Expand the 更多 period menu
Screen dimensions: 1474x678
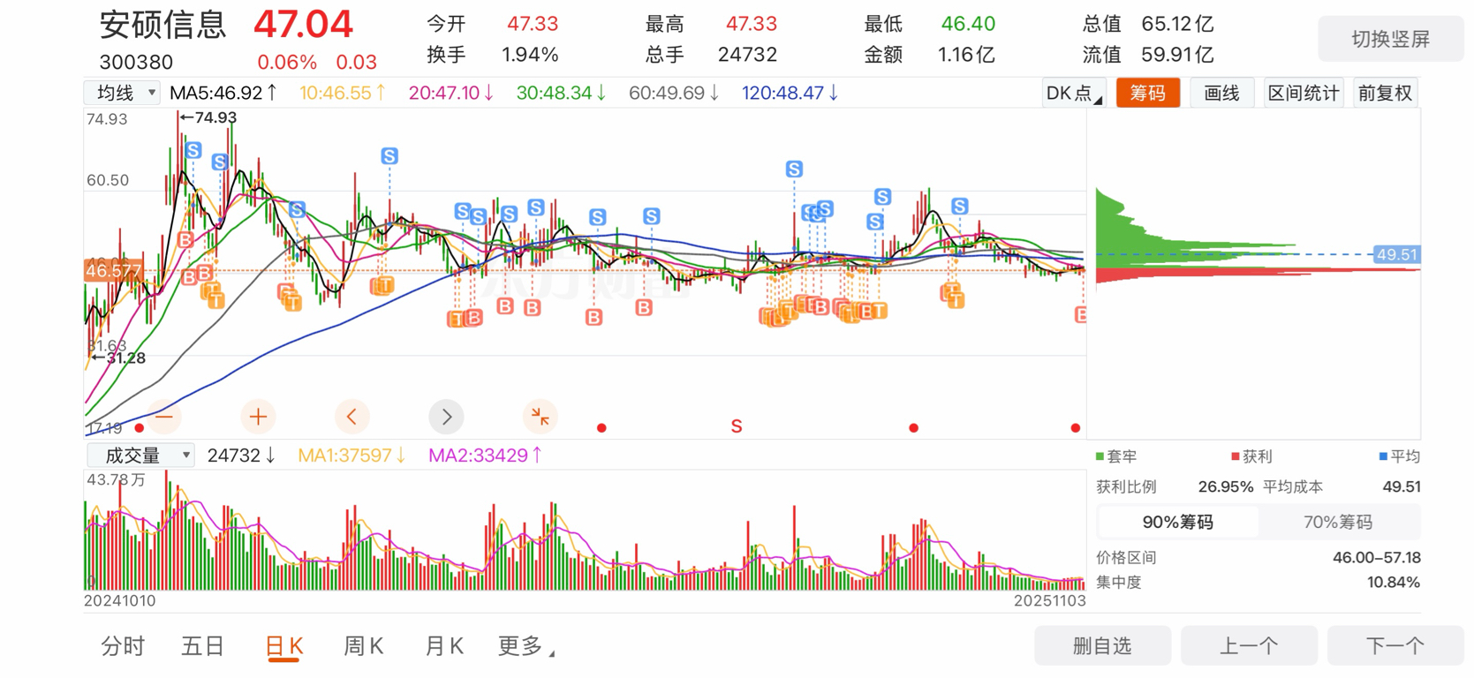point(526,646)
